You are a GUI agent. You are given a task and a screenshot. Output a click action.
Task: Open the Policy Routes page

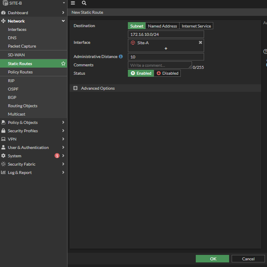[20, 72]
